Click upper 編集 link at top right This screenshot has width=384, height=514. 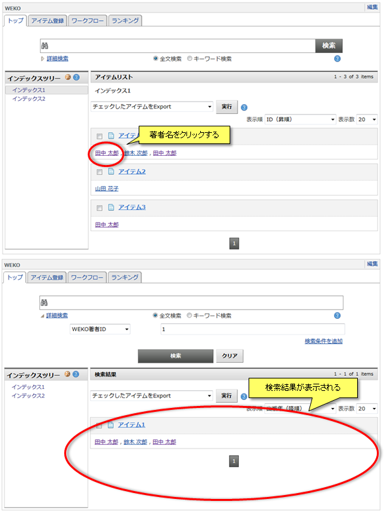pyautogui.click(x=372, y=7)
